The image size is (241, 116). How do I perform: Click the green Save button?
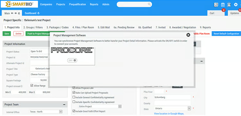[x=7, y=34]
